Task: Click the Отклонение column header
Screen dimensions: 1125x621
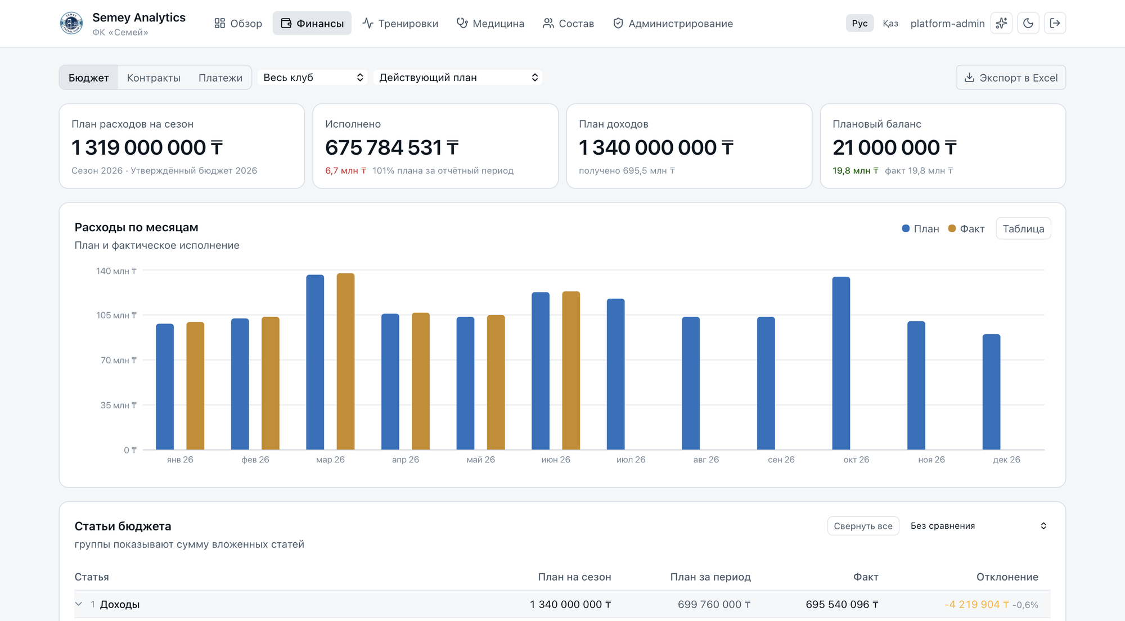Action: tap(1007, 577)
